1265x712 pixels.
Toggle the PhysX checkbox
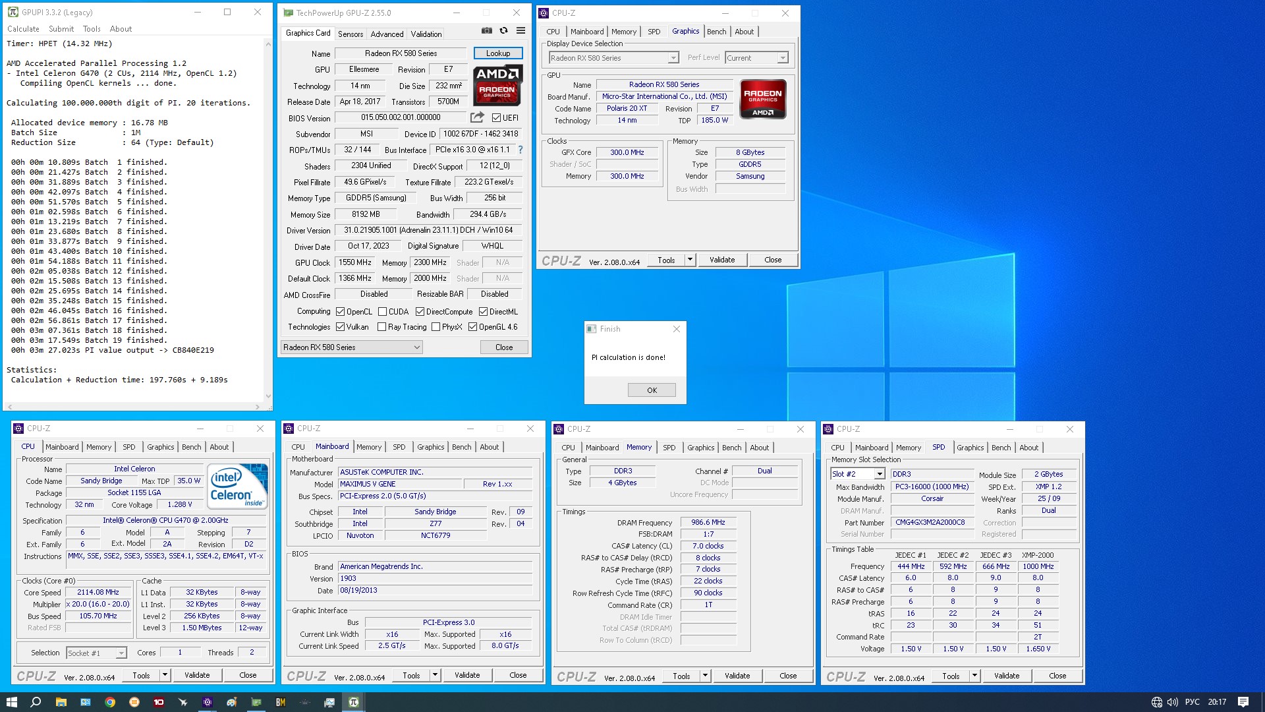point(436,327)
